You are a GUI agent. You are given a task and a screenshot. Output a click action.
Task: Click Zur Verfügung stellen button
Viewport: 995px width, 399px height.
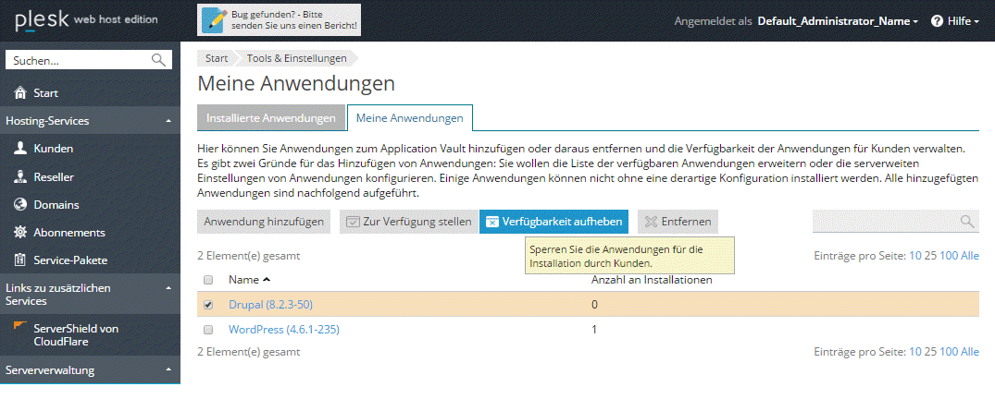(409, 222)
